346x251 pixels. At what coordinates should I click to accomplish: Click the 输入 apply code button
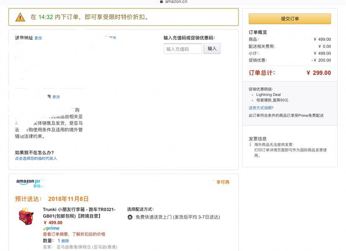pyautogui.click(x=212, y=49)
